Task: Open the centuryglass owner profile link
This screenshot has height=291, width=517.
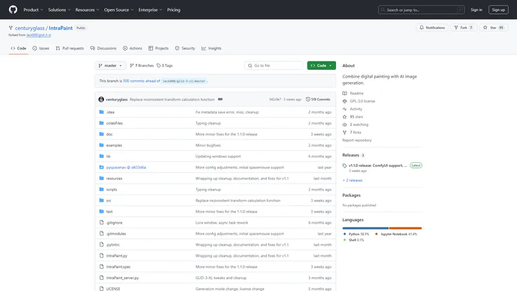Action: click(x=30, y=28)
